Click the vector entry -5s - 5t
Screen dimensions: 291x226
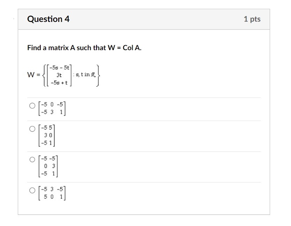click(59, 68)
